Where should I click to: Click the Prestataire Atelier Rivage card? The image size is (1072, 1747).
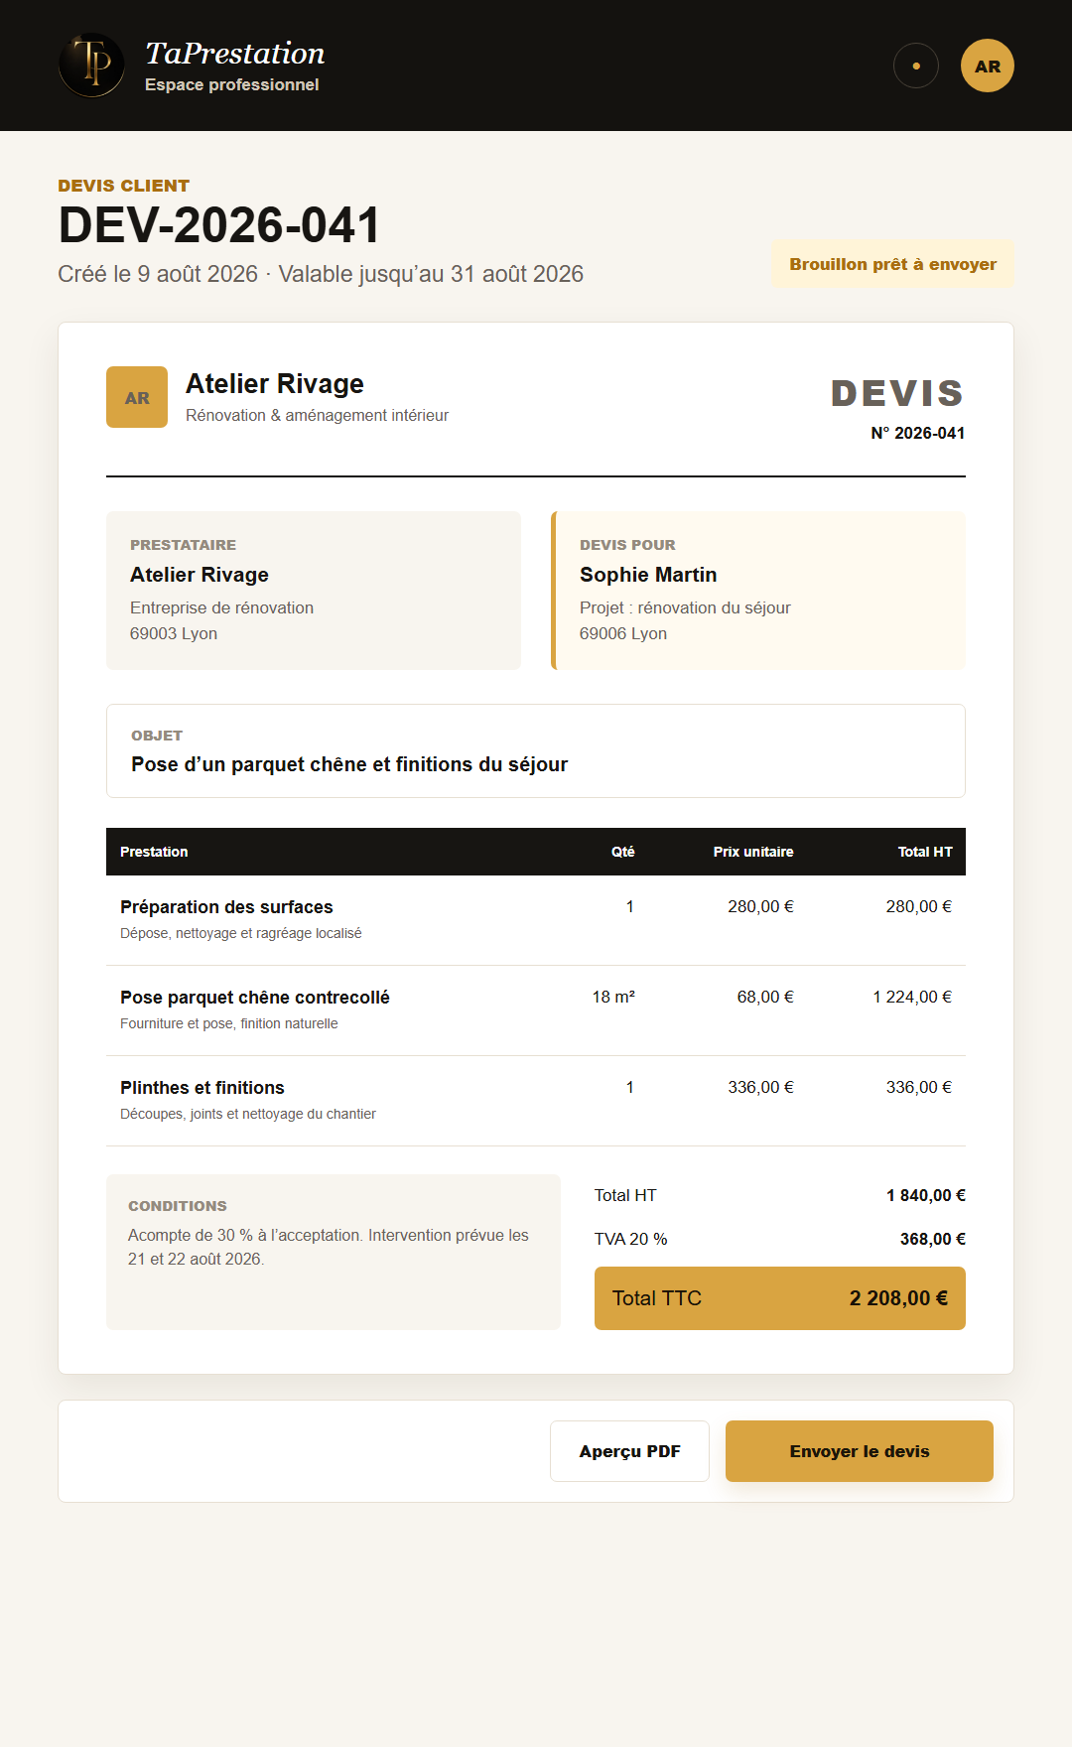click(x=314, y=591)
